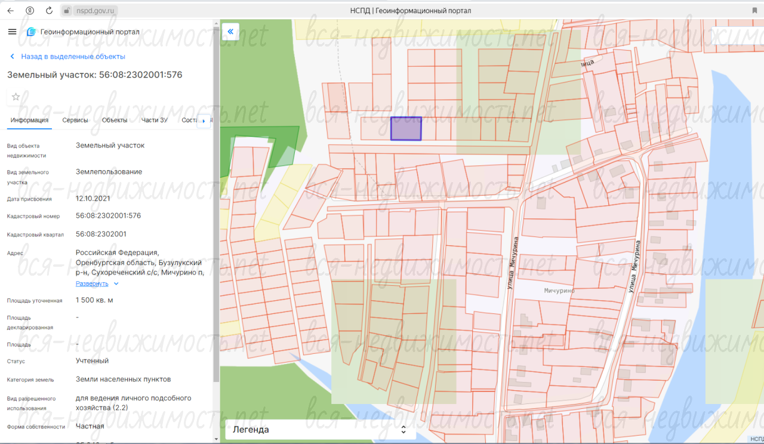Collapse the side panel with double-chevron button

click(x=230, y=32)
